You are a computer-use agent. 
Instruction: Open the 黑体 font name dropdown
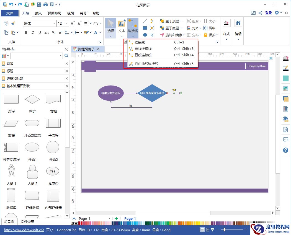pos(54,23)
